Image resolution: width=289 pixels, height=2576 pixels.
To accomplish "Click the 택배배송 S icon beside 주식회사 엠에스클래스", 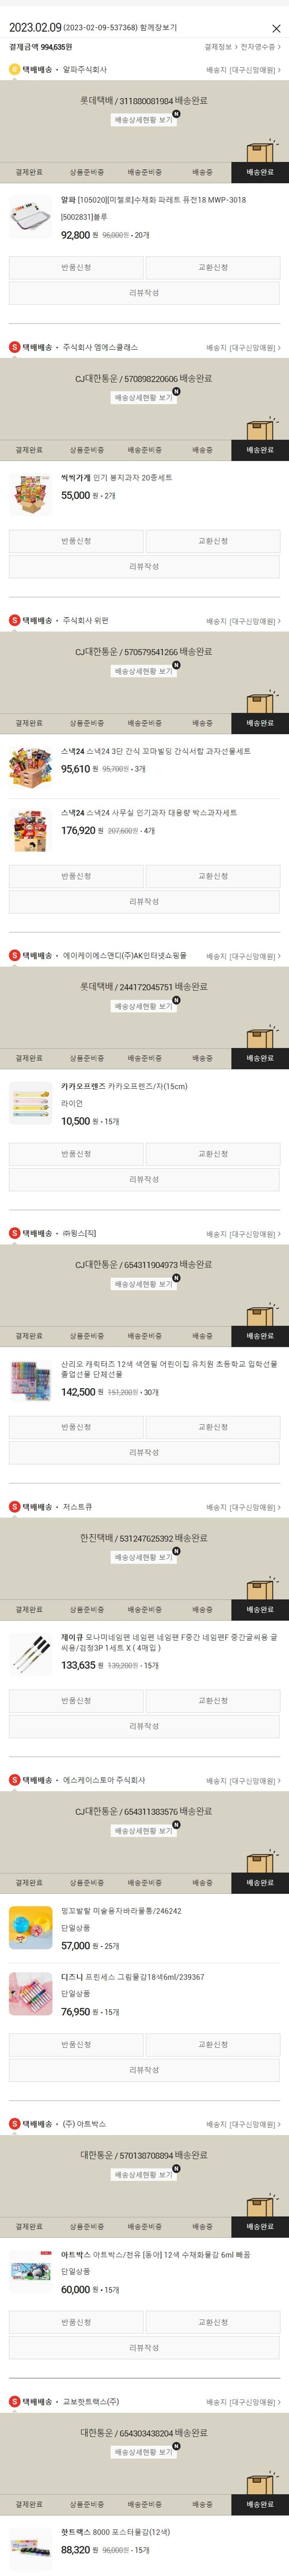I will click(x=14, y=347).
